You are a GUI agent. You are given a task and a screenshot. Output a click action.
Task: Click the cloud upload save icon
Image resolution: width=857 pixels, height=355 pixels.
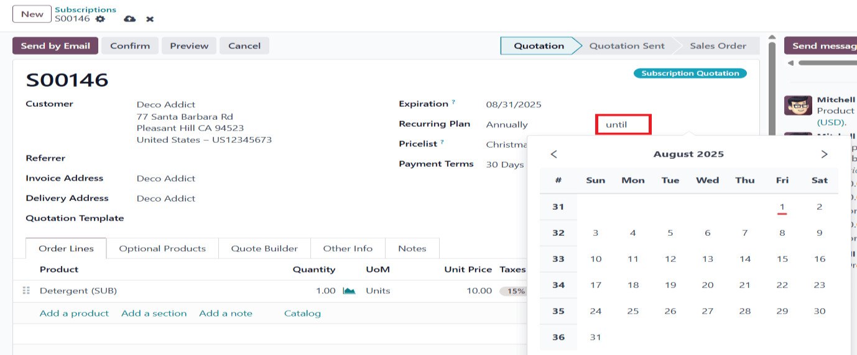click(129, 19)
